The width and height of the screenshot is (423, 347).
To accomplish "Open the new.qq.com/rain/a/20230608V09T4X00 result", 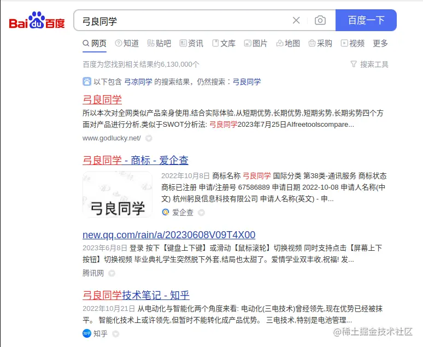I will [169, 235].
